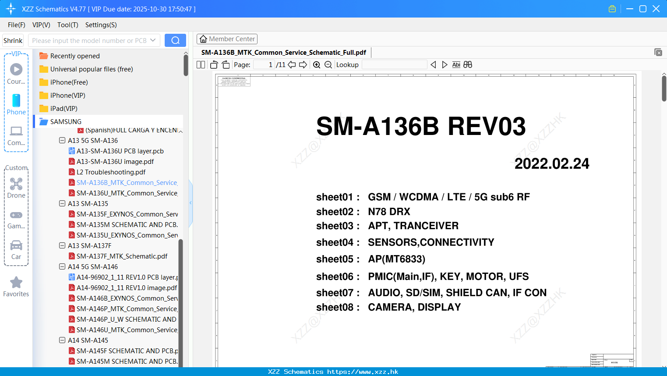Image resolution: width=667 pixels, height=376 pixels.
Task: Open SM-A146P_U_W SCHEMATIC AND file
Action: point(123,319)
